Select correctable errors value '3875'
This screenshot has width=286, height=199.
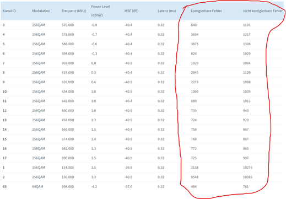(x=195, y=44)
